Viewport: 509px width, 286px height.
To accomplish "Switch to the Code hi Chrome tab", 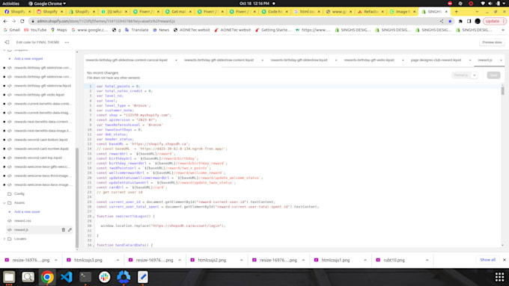I will point(274,12).
